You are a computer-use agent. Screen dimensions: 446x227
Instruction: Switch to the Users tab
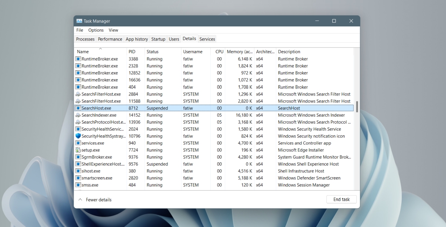[174, 39]
